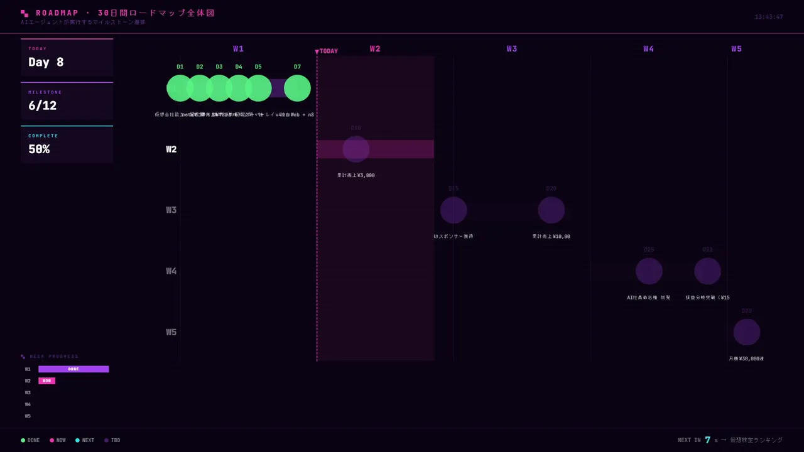
Task: Open the COMPLETE 50% card
Action: tap(67, 144)
